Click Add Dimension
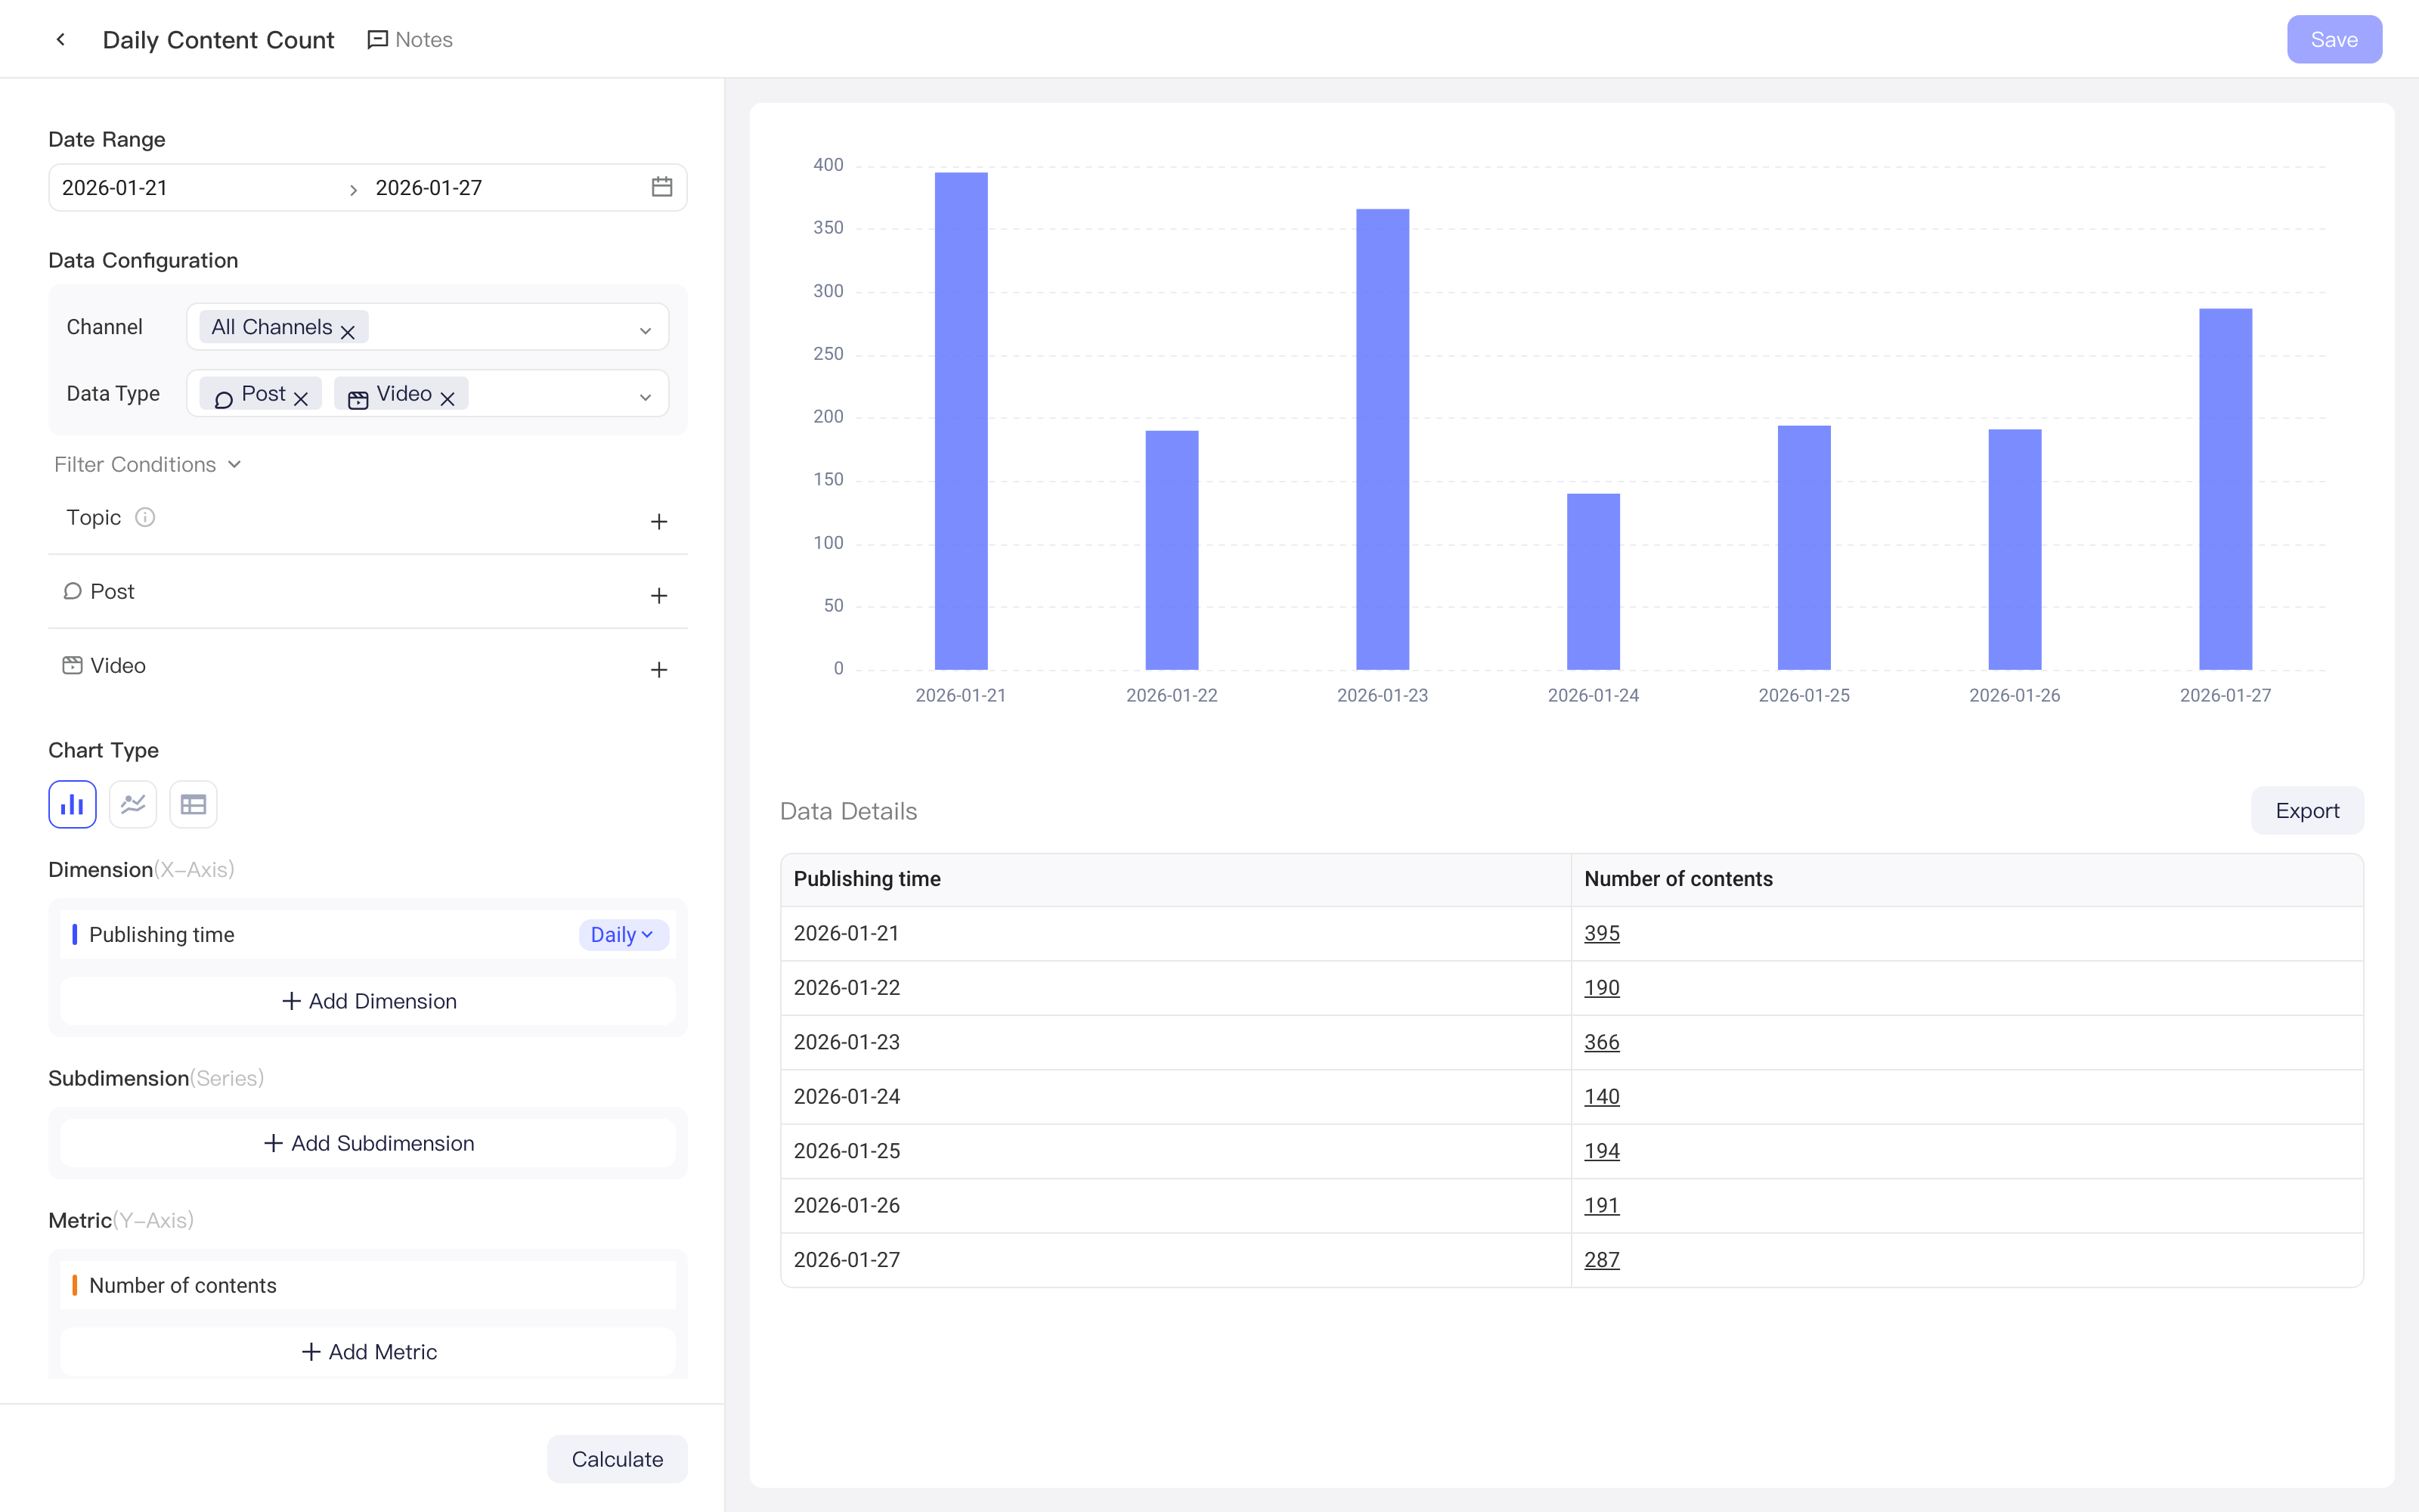 368,1001
